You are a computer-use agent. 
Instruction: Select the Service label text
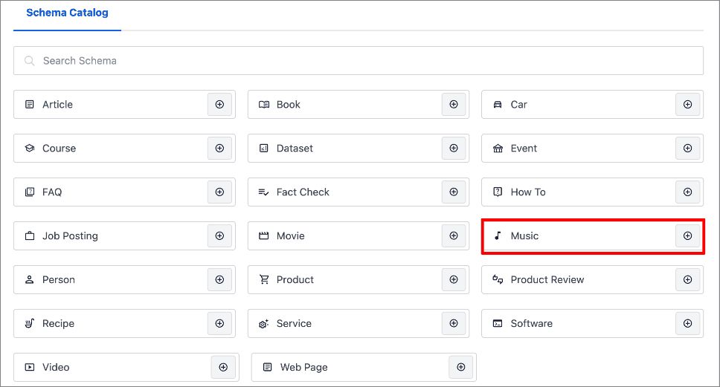click(x=294, y=323)
